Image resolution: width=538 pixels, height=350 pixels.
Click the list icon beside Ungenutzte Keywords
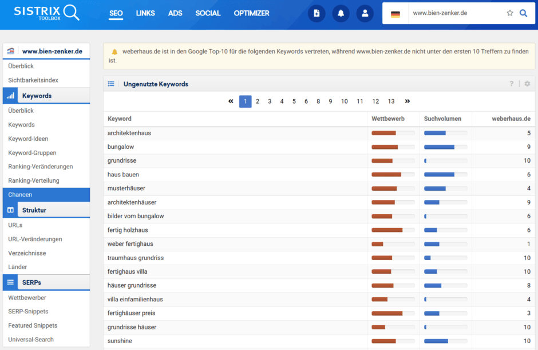tap(111, 84)
